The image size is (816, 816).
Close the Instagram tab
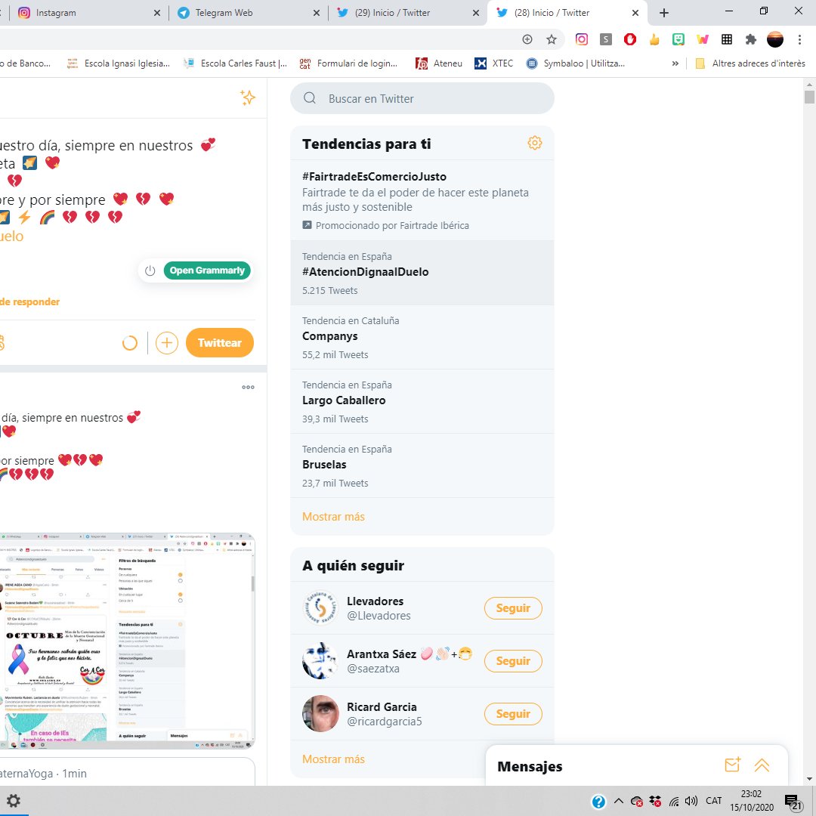pyautogui.click(x=157, y=13)
